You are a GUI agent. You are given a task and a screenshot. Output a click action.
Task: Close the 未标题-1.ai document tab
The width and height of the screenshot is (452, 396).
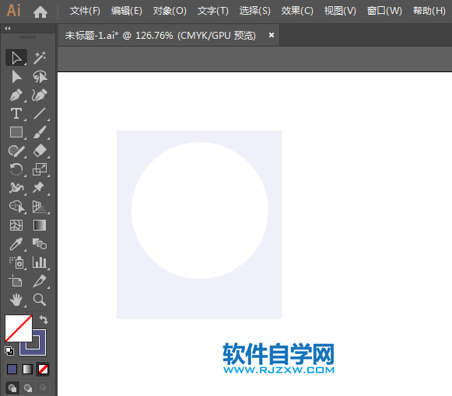pos(272,35)
